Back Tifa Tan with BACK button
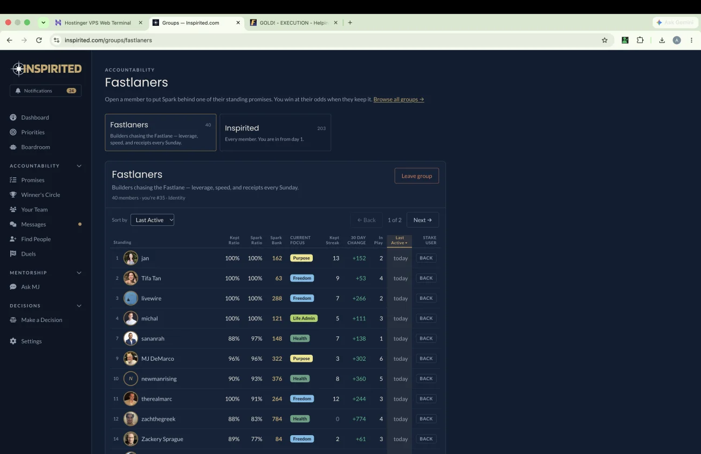This screenshot has width=701, height=454. (x=427, y=278)
